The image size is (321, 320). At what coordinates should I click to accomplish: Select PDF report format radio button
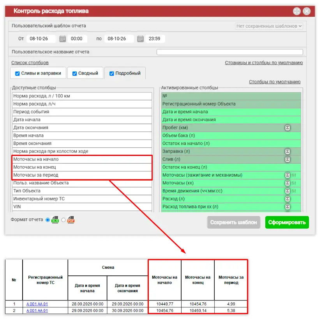point(63,220)
